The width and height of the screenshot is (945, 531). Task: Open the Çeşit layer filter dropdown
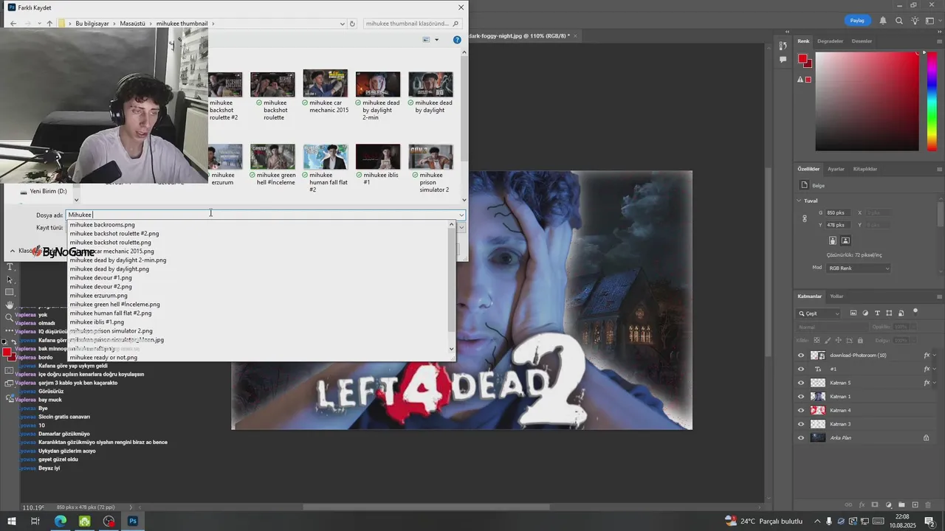click(x=819, y=313)
